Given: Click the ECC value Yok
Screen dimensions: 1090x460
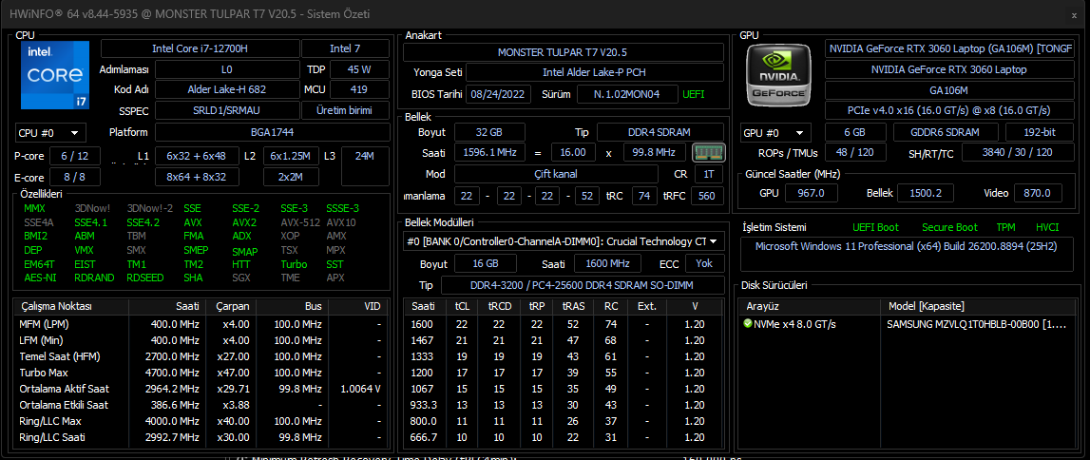Looking at the screenshot, I should tap(705, 264).
